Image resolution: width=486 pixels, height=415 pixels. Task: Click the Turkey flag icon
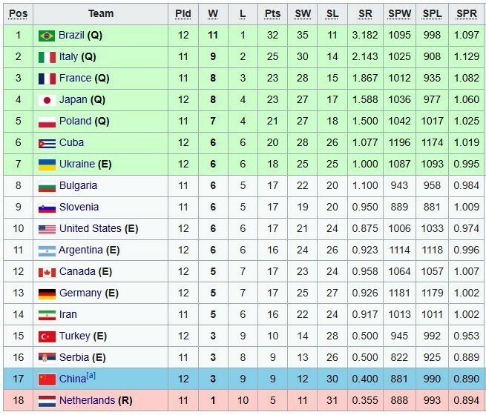point(47,337)
